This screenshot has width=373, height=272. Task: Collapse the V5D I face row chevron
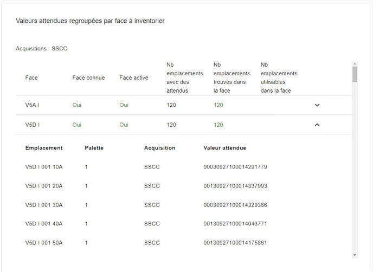coord(317,125)
